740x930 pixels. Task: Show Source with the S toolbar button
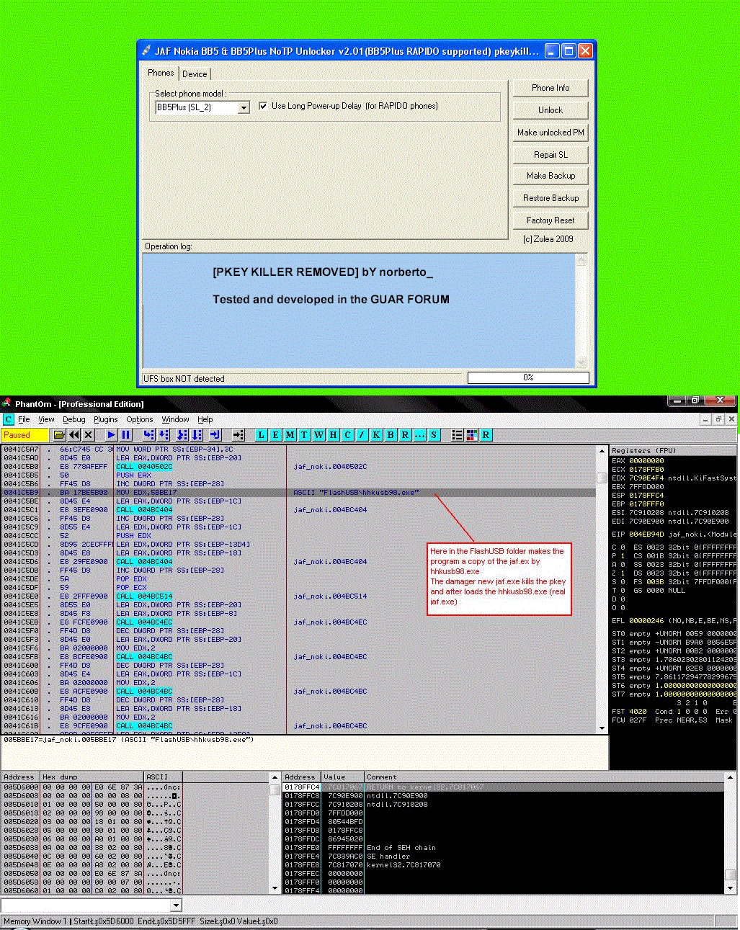tap(434, 435)
